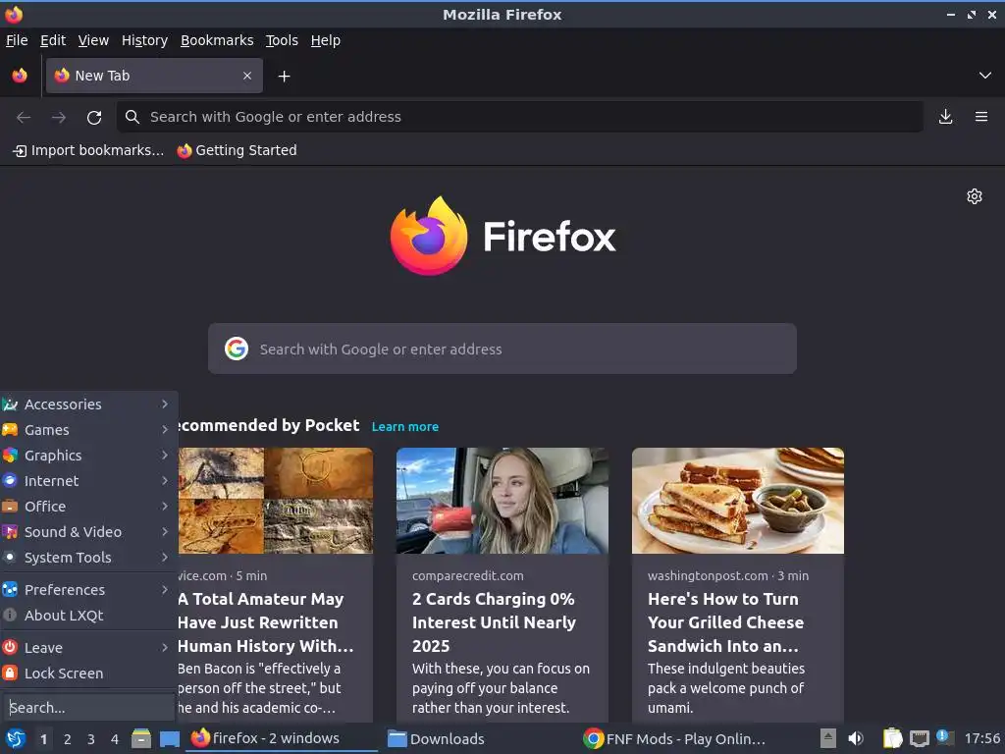Switch to virtual desktop 3

click(91, 739)
